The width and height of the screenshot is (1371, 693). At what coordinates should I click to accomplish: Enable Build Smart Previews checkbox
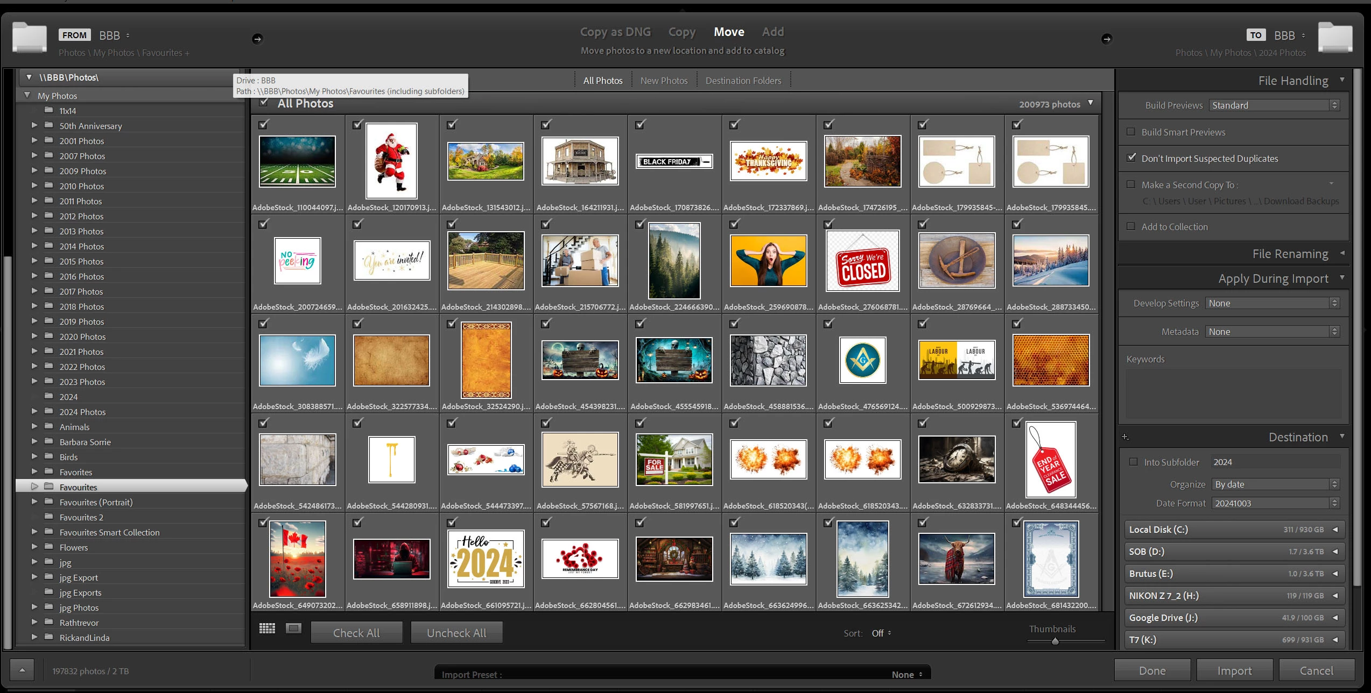click(x=1131, y=132)
